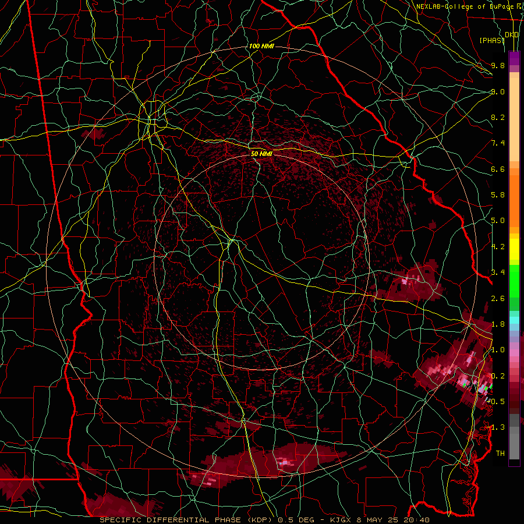This screenshot has width=524, height=524.
Task: Pick the yellow section of the color bar
Action: (x=514, y=249)
